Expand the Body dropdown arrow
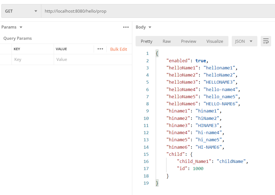This screenshot has width=275, height=195. coord(150,27)
